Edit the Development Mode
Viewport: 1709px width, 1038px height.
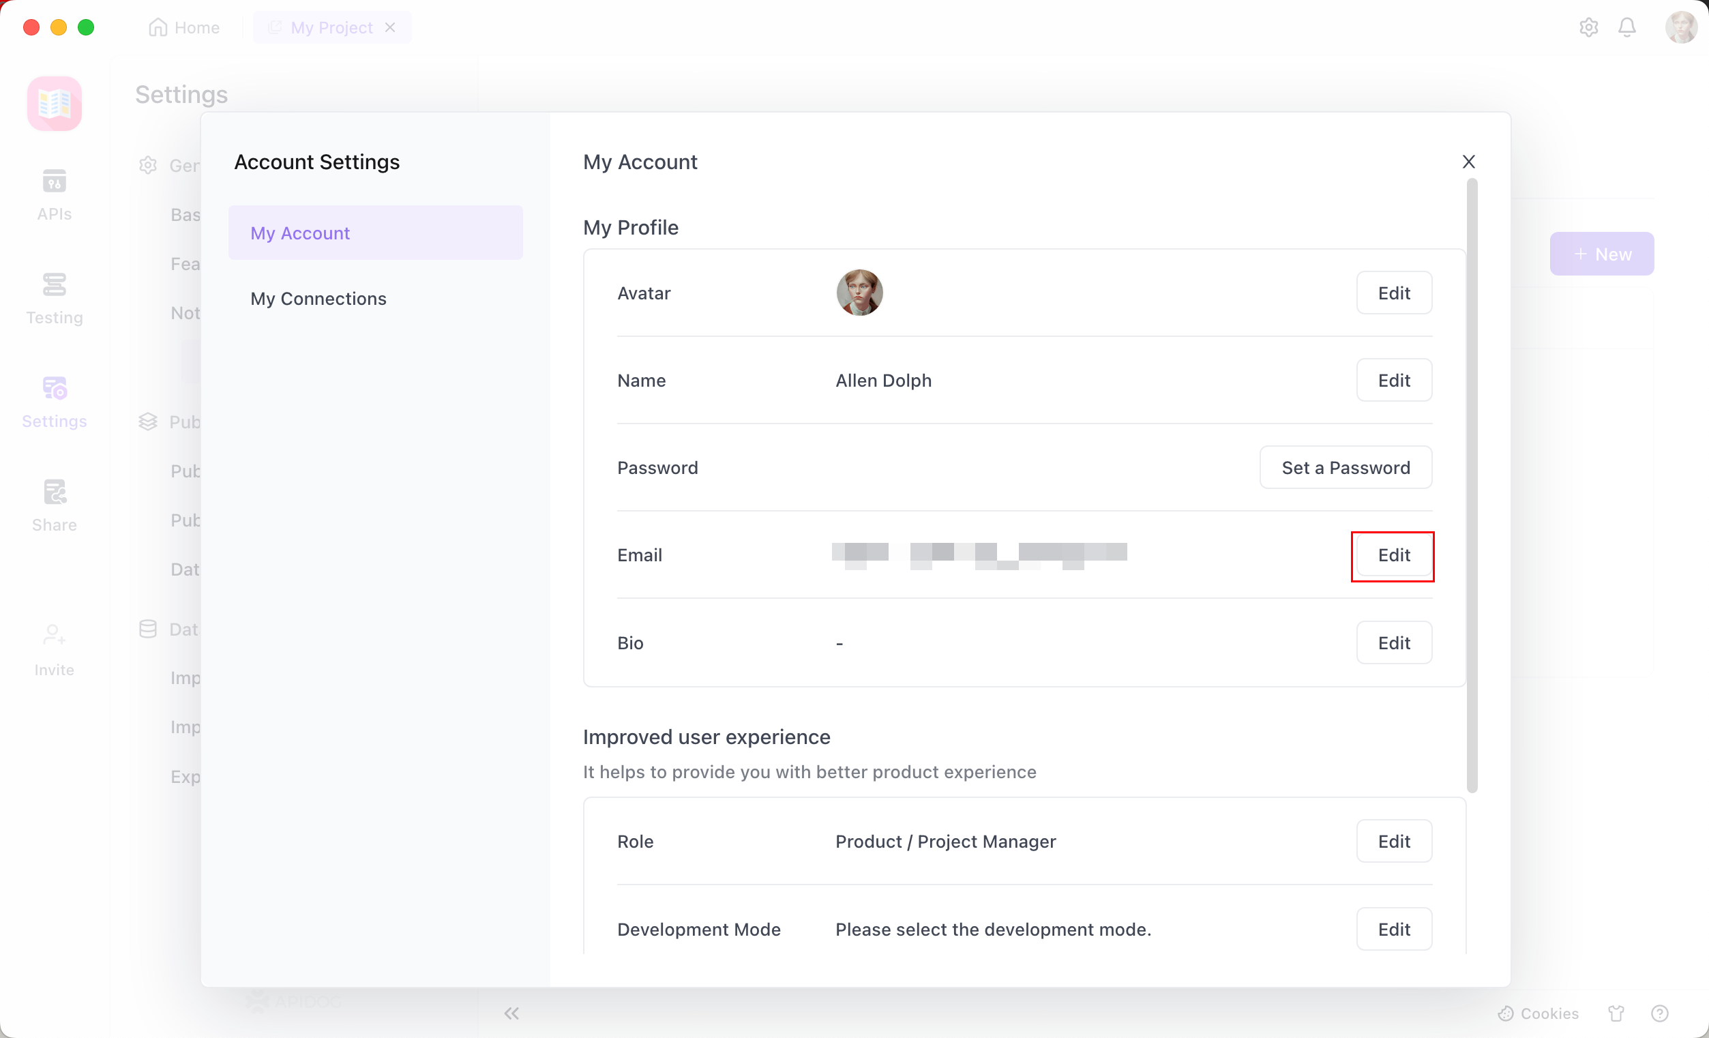click(x=1394, y=929)
